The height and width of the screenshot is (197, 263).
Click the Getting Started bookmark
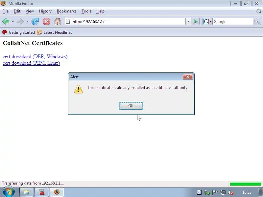pos(18,32)
